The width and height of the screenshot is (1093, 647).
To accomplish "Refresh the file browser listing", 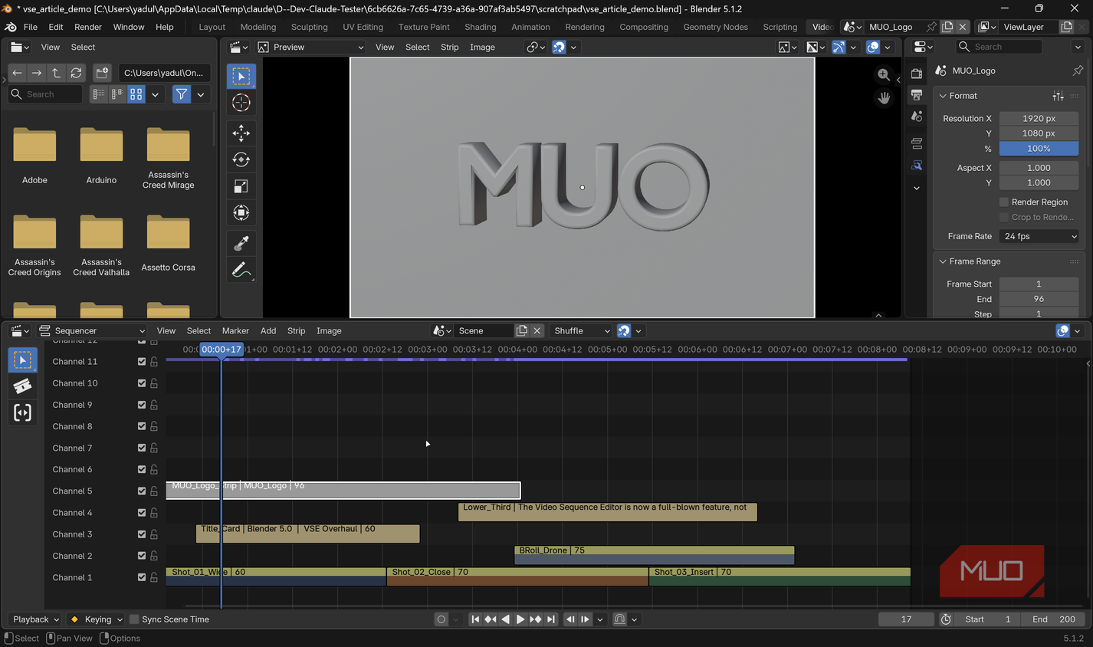I will (x=76, y=73).
